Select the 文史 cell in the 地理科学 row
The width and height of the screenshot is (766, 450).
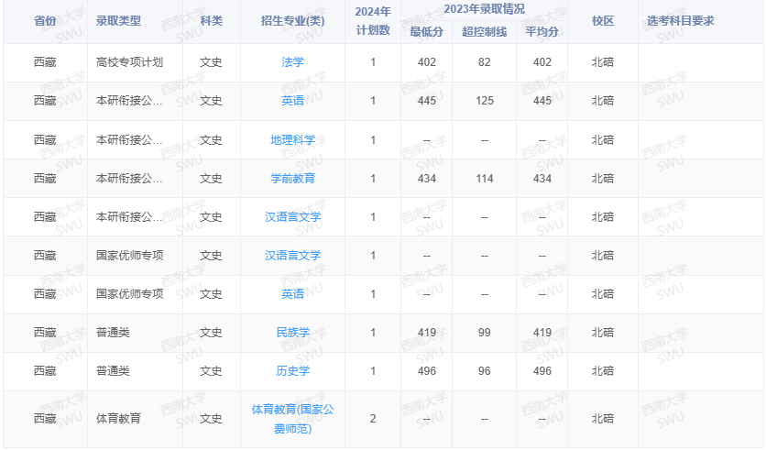click(211, 140)
